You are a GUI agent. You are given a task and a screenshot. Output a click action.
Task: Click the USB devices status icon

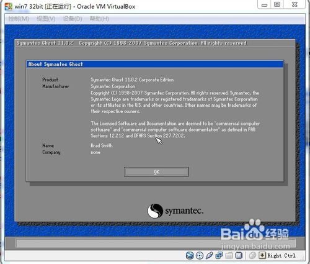[x=209, y=255]
